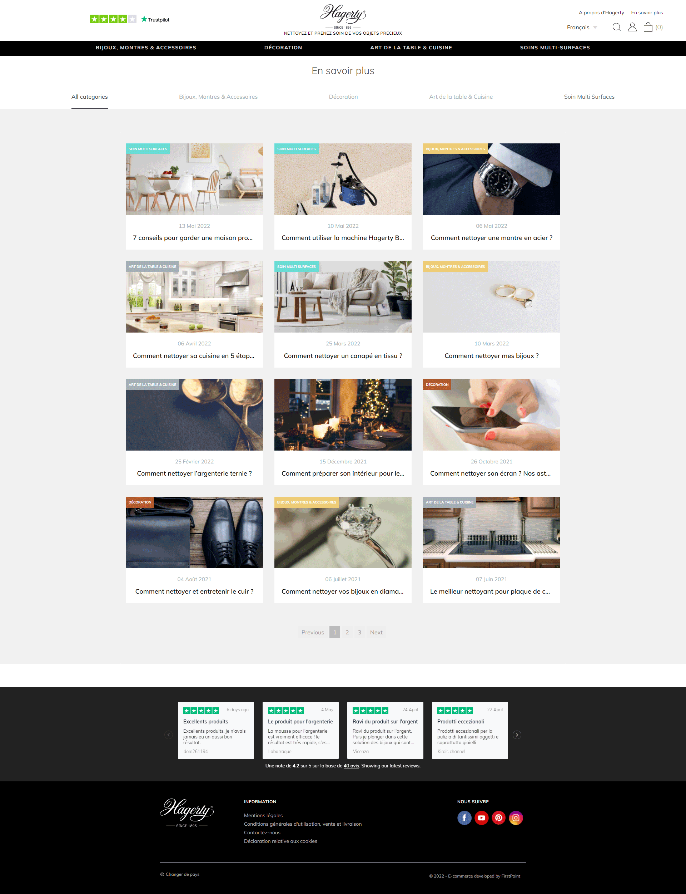Image resolution: width=686 pixels, height=894 pixels.
Task: Show previous reviews with left arrow
Action: 169,735
